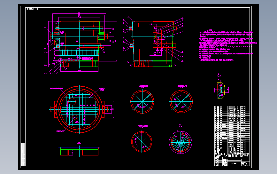Image resolution: width=277 pixels, height=174 pixels.
Task: Click the large circle opening inside the plan view grid
Action: point(72,101)
